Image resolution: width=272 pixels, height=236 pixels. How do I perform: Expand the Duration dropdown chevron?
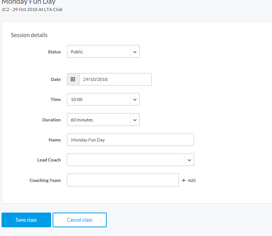pos(135,120)
